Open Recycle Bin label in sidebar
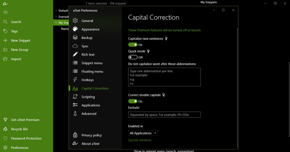 [19, 129]
